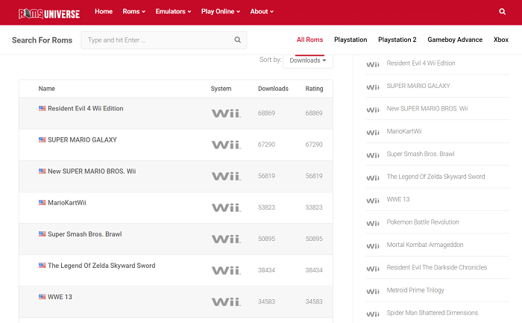Select the All Roms tab
The image size is (522, 323).
(309, 40)
